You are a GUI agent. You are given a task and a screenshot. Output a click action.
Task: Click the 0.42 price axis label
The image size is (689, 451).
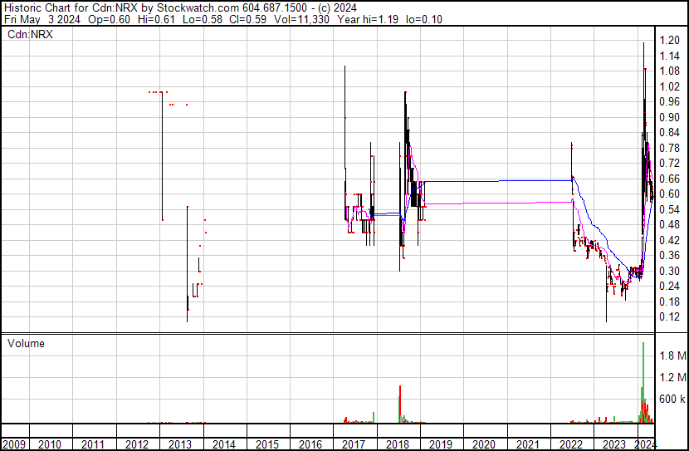pos(670,240)
